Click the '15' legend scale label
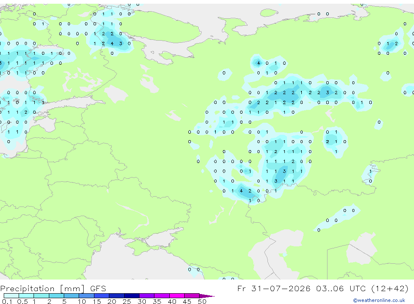The width and height of the screenshot is (414, 304). click(97, 302)
